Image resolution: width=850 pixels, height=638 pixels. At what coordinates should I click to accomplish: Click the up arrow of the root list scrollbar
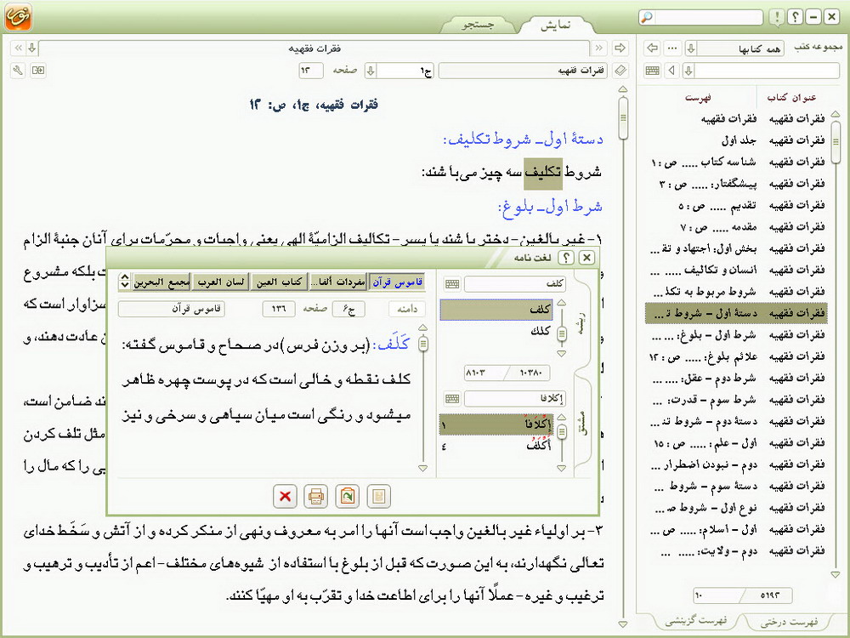click(x=562, y=303)
